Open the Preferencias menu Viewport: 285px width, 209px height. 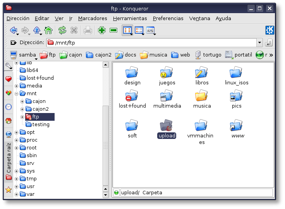pos(168,18)
